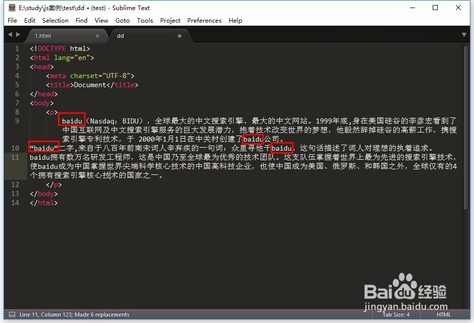Click line number 14 in gutter
474x323 pixels.
pos(15,203)
